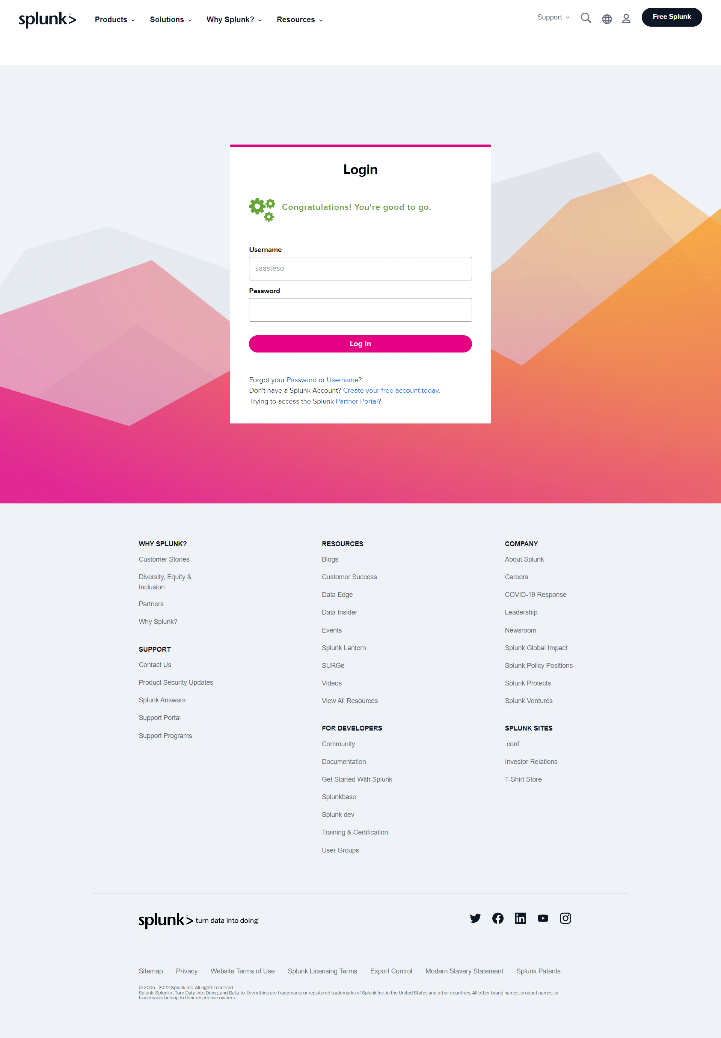Open the Careers link
The image size is (721, 1038).
pos(516,577)
